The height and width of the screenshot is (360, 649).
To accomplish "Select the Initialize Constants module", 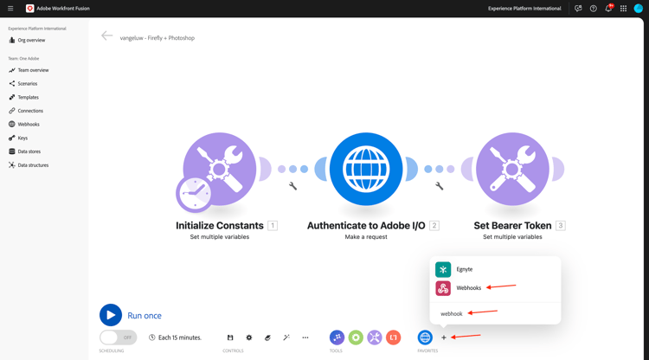I will [x=220, y=169].
